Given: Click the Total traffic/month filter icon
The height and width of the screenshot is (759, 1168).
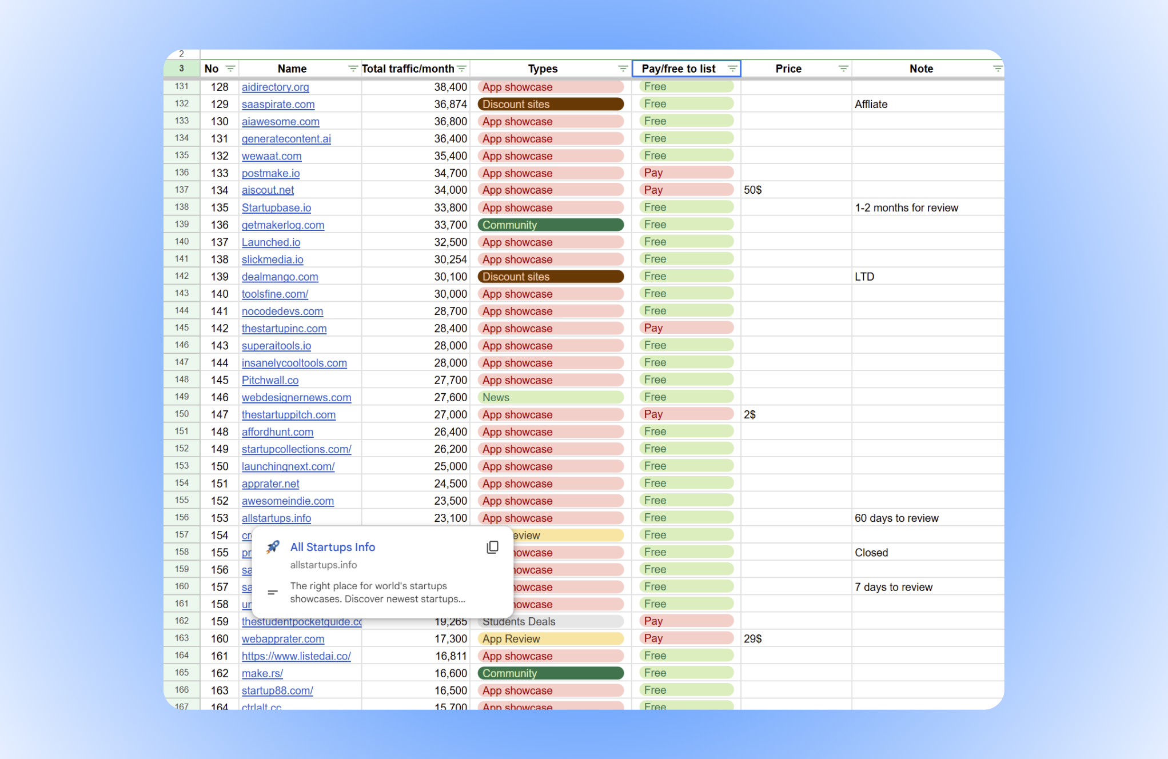Looking at the screenshot, I should coord(461,69).
